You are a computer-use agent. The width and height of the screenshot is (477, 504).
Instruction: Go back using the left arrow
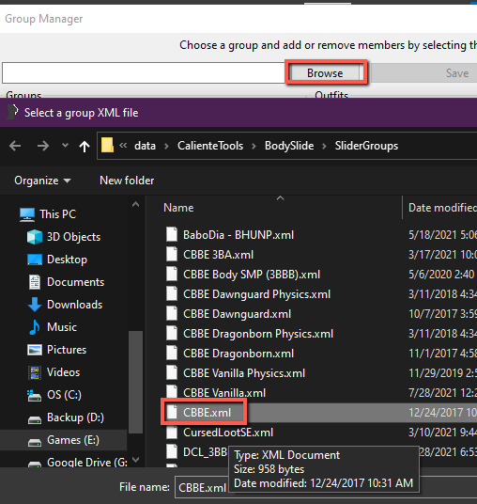point(15,146)
